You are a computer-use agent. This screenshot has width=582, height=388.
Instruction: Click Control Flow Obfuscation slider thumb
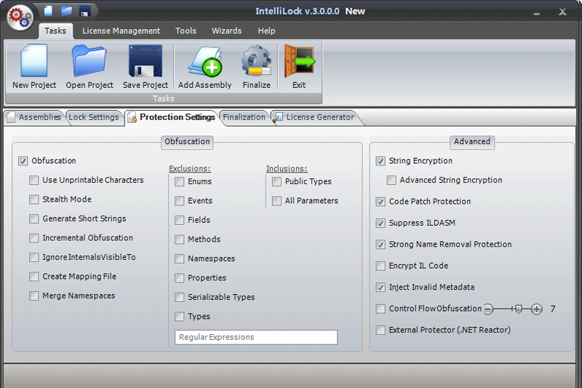[x=519, y=309]
